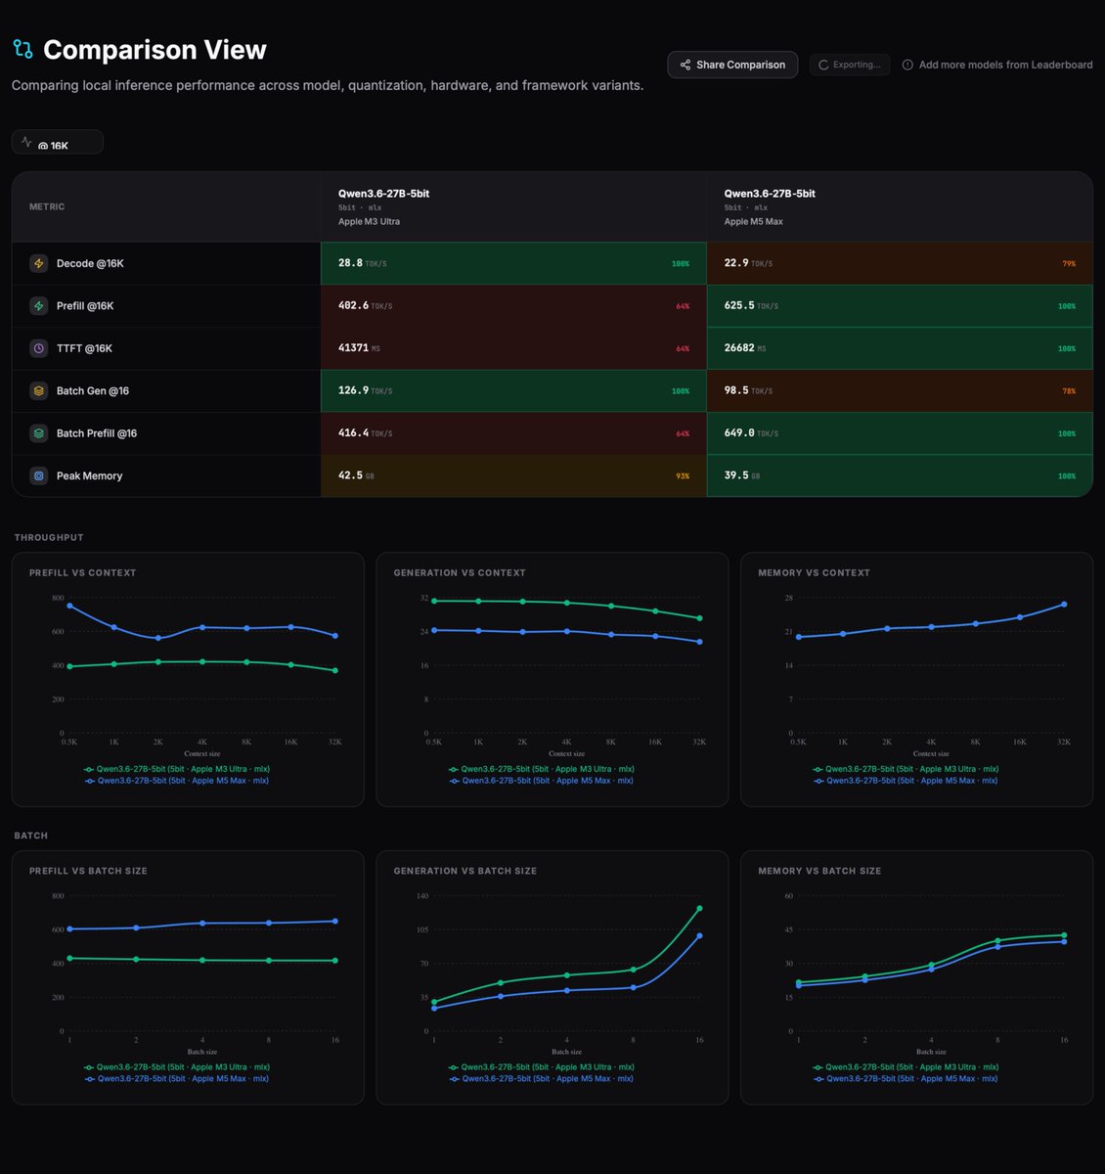Toggle M5 Max legend in Memory vs Batch Size

pyautogui.click(x=906, y=1079)
